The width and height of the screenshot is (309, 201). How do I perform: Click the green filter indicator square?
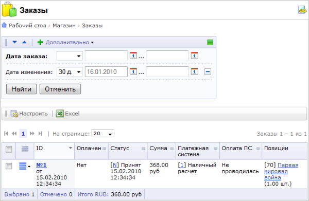tap(210, 42)
